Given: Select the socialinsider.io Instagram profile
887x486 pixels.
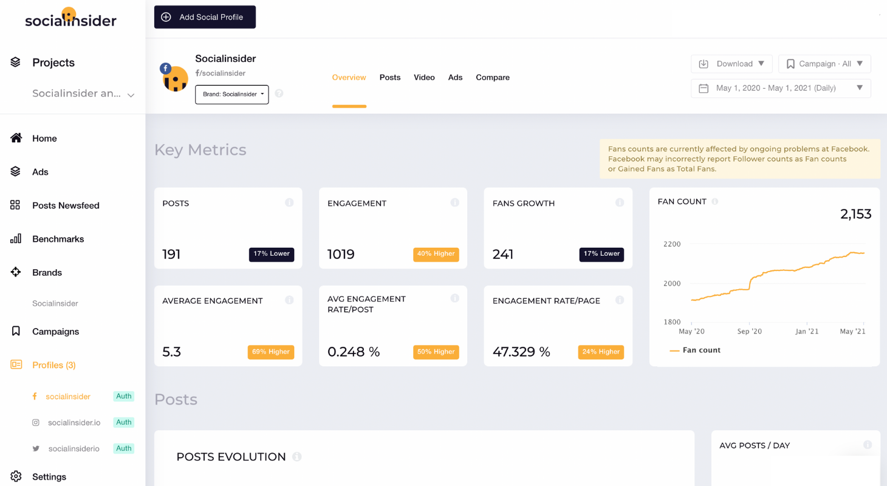Looking at the screenshot, I should pyautogui.click(x=74, y=422).
